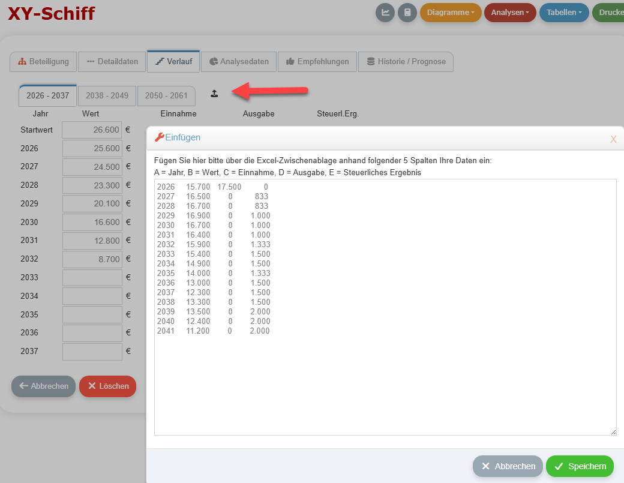Click the red Löschen button

click(x=108, y=386)
